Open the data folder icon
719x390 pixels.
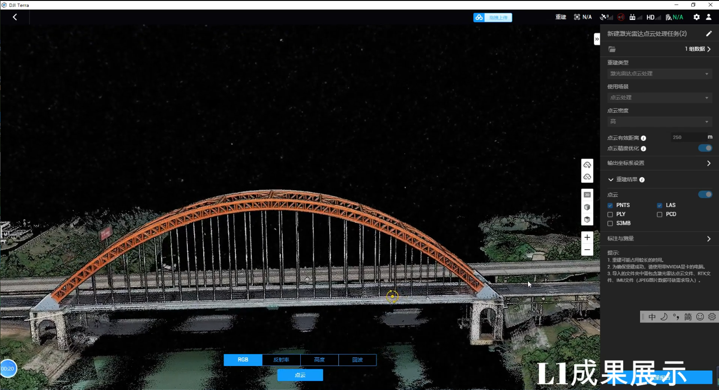click(612, 49)
